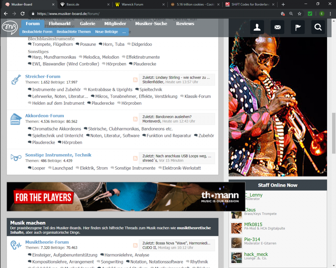Click the page vertical scrollbar thumb

[x=333, y=133]
